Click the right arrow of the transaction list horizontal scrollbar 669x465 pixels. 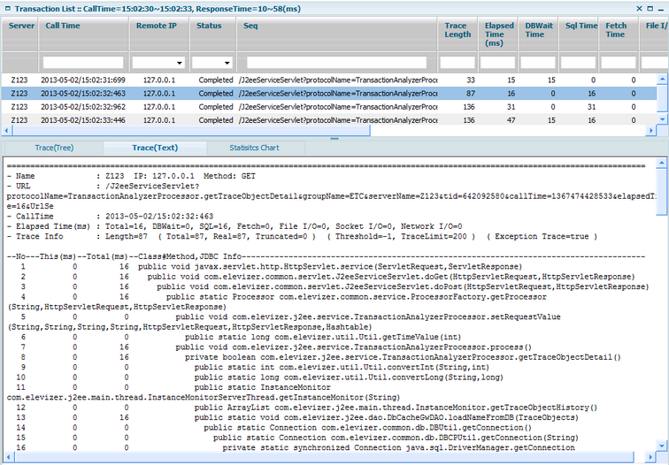point(651,131)
